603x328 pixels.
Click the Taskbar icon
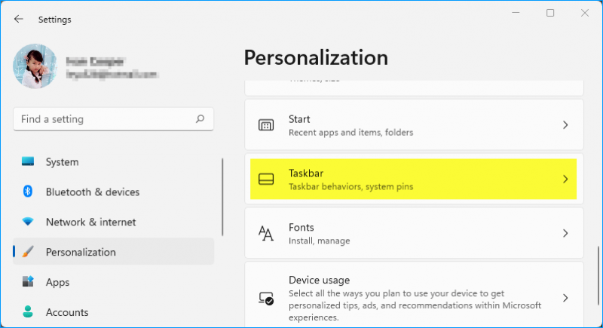(266, 179)
